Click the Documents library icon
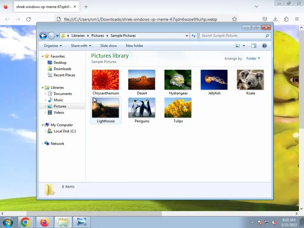 50,94
